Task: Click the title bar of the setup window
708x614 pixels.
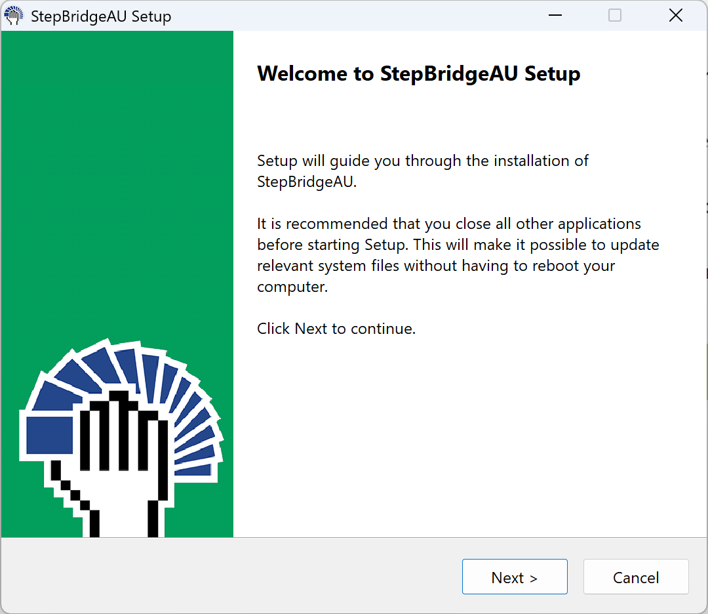Action: (328, 15)
